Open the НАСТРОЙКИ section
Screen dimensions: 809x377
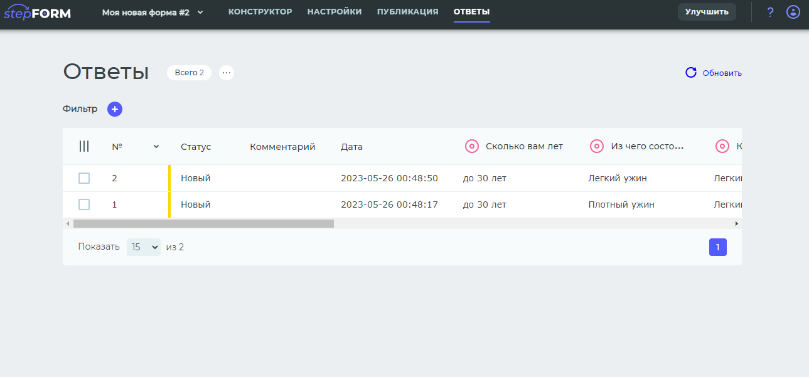[x=335, y=11]
